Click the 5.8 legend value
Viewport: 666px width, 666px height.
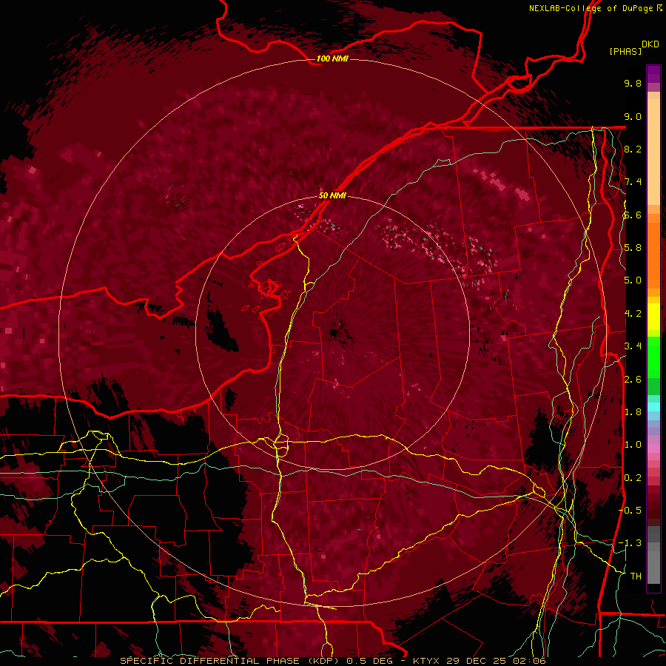pyautogui.click(x=633, y=248)
